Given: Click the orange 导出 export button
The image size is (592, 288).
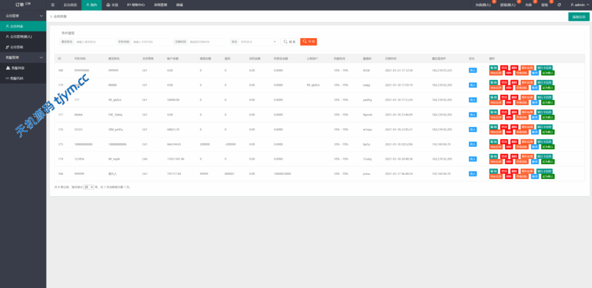Looking at the screenshot, I should click(x=308, y=42).
